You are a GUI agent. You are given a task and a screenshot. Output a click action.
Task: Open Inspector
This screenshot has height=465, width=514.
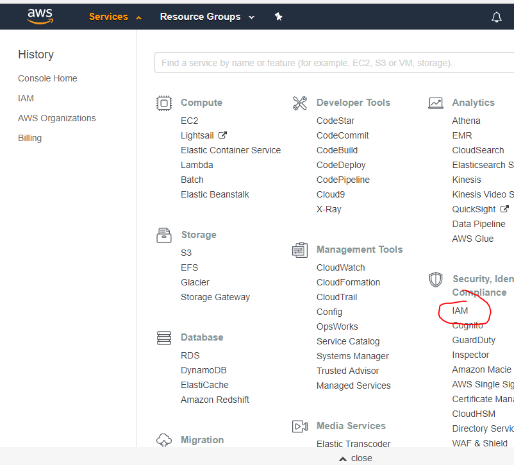(x=470, y=355)
